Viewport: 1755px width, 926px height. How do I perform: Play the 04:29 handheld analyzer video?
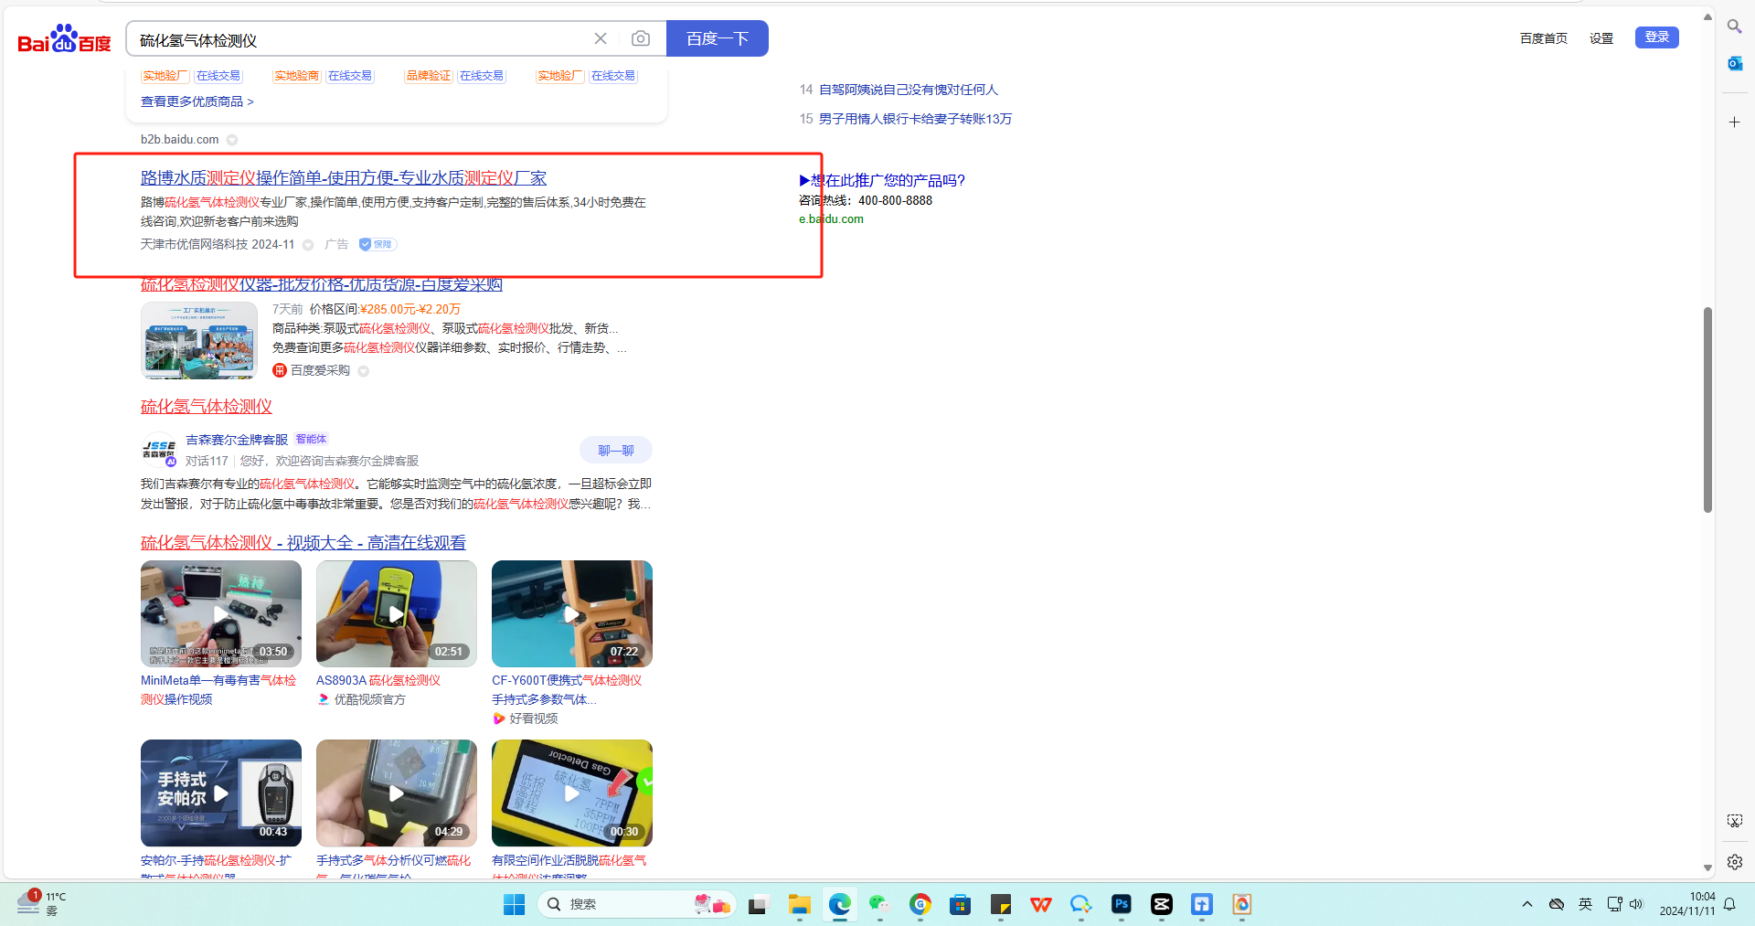click(397, 793)
